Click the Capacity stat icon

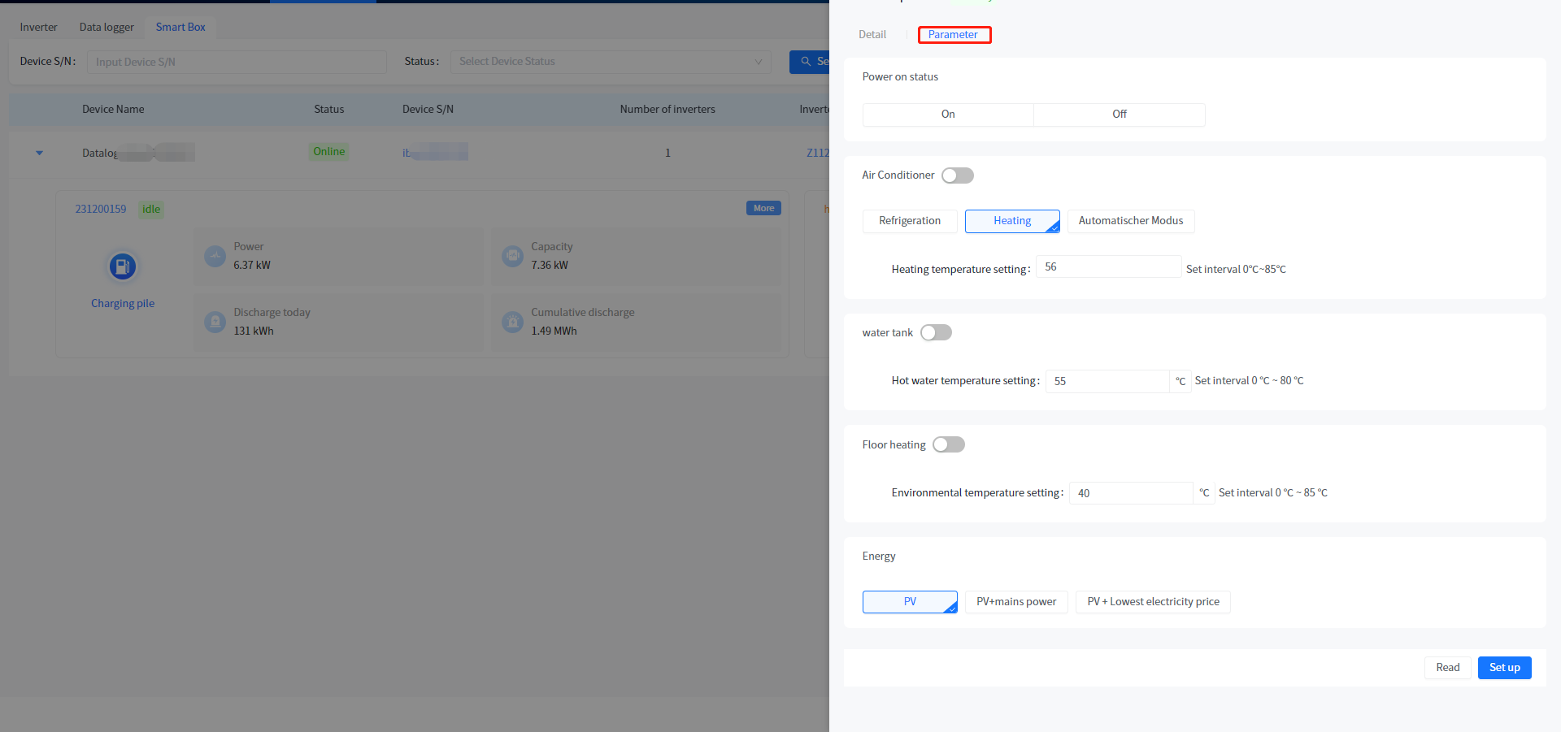coord(512,257)
